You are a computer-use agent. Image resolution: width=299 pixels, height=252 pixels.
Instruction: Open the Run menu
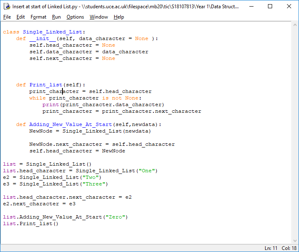click(56, 17)
